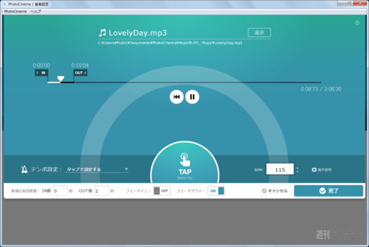Click the elapsed time 0:08'73 / 3:06'30
The height and width of the screenshot is (247, 369).
[321, 89]
